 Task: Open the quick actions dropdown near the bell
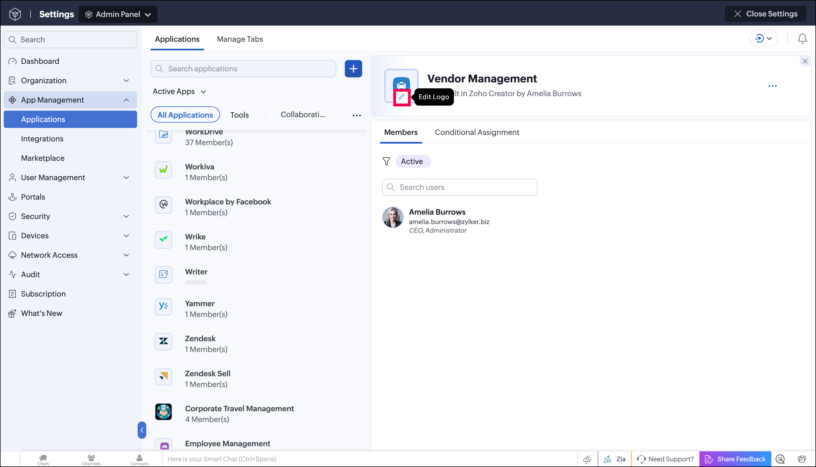763,39
